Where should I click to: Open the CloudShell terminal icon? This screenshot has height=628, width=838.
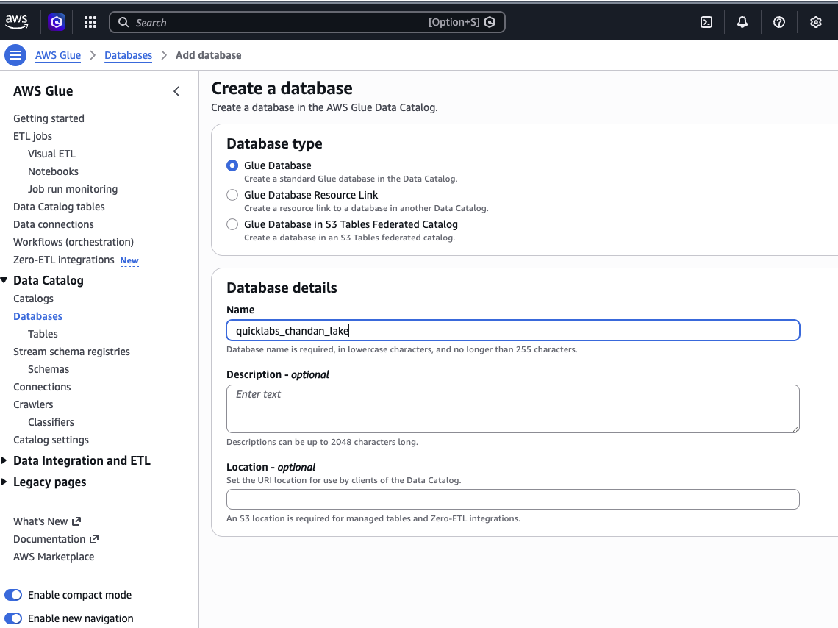click(706, 22)
